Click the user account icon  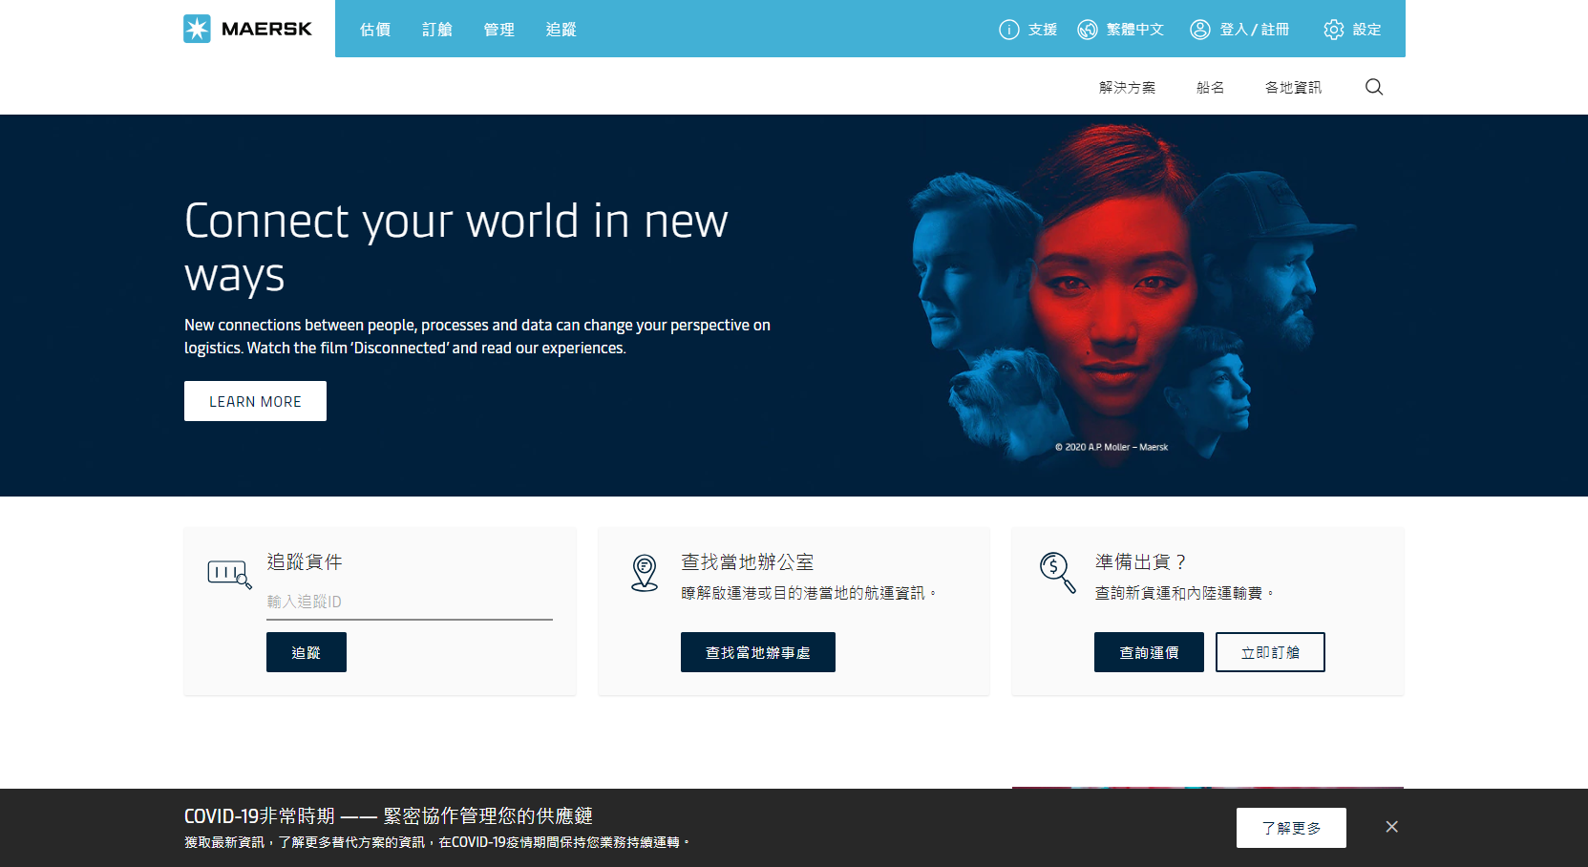coord(1199,30)
